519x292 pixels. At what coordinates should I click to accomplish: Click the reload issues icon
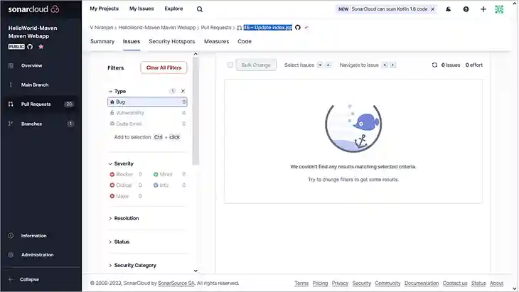434,65
